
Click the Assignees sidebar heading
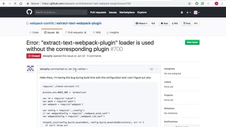(169, 69)
